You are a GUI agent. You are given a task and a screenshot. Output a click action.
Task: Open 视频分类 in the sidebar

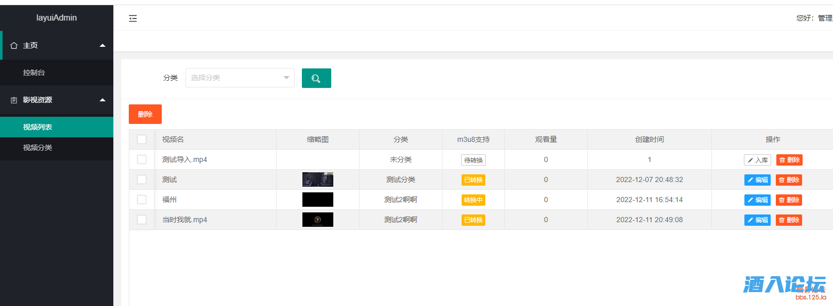coord(38,148)
